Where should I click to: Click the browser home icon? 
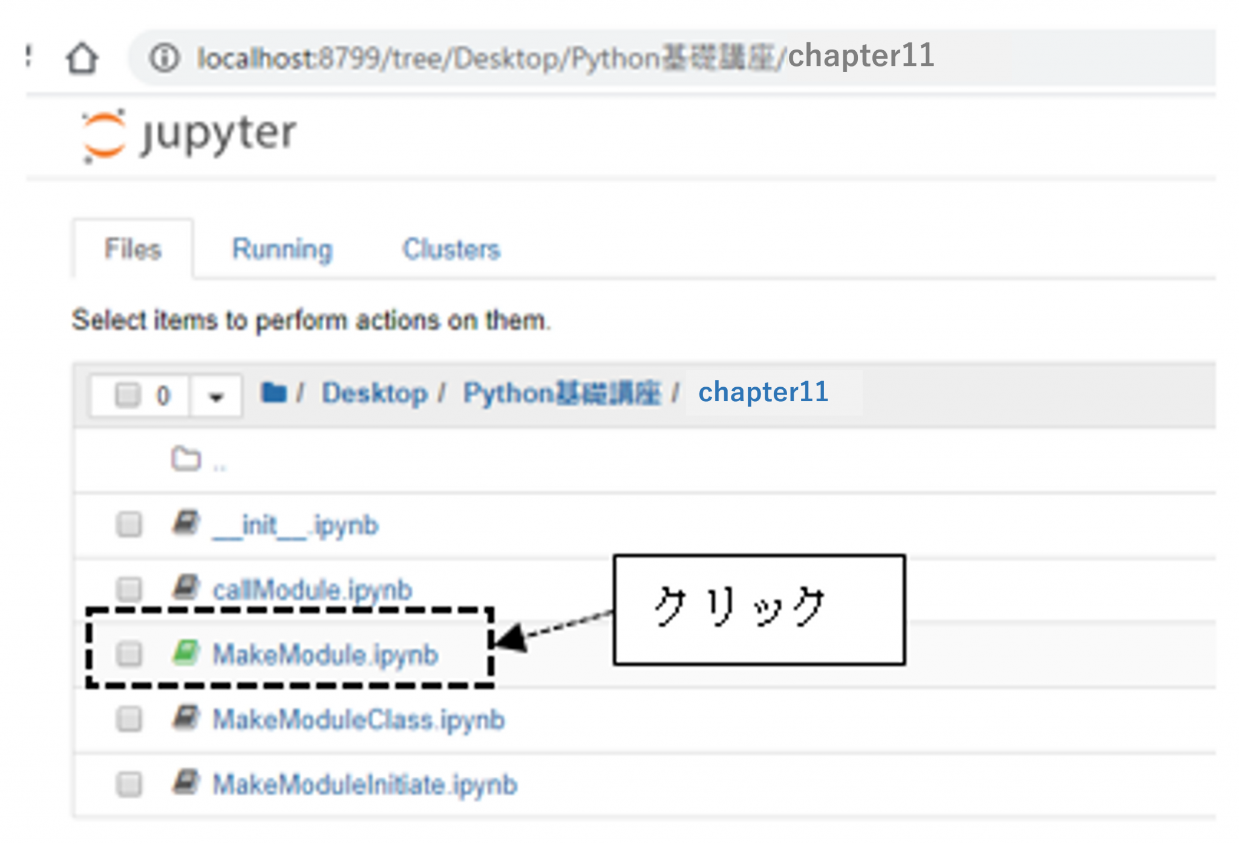(82, 59)
